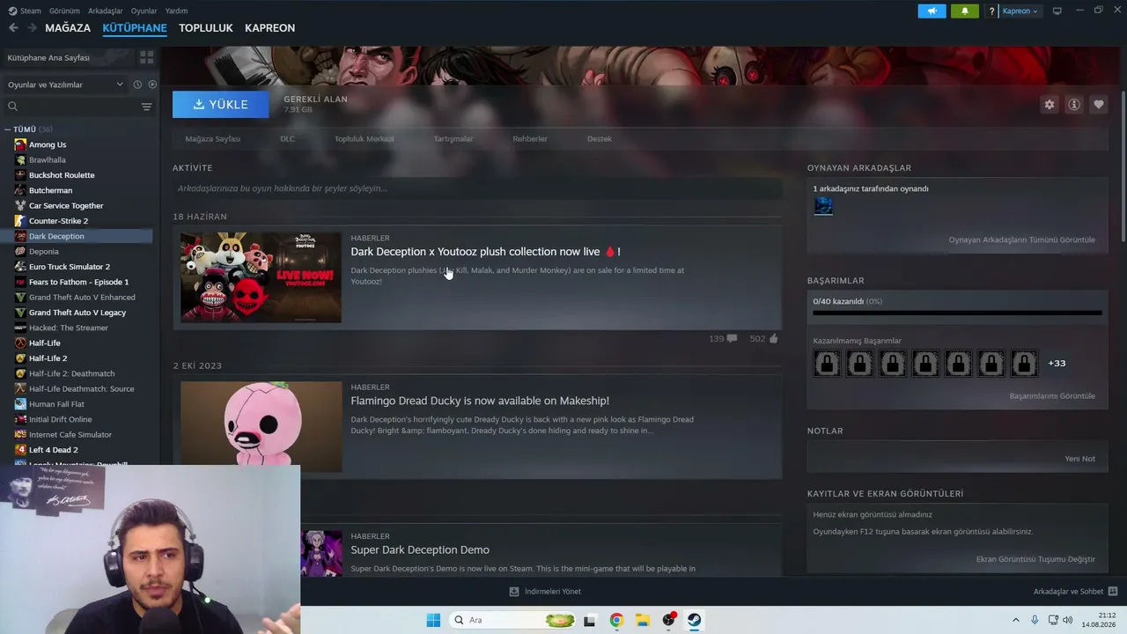Click the +33 more achievements indicator
This screenshot has height=634, width=1127.
tap(1057, 363)
